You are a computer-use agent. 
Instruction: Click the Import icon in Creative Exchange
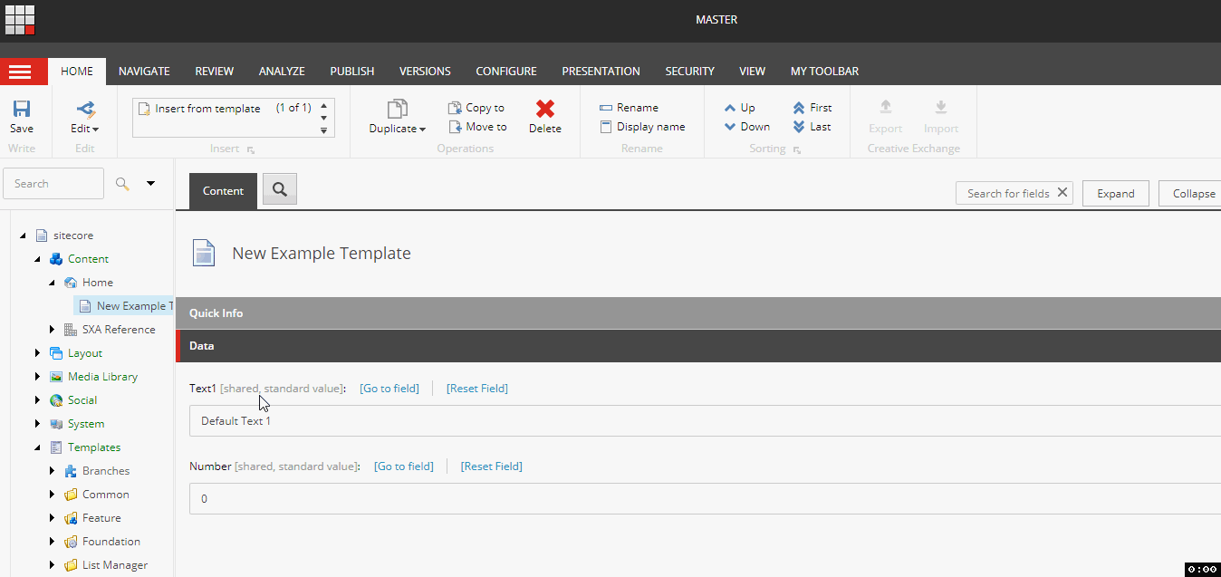coord(941,108)
